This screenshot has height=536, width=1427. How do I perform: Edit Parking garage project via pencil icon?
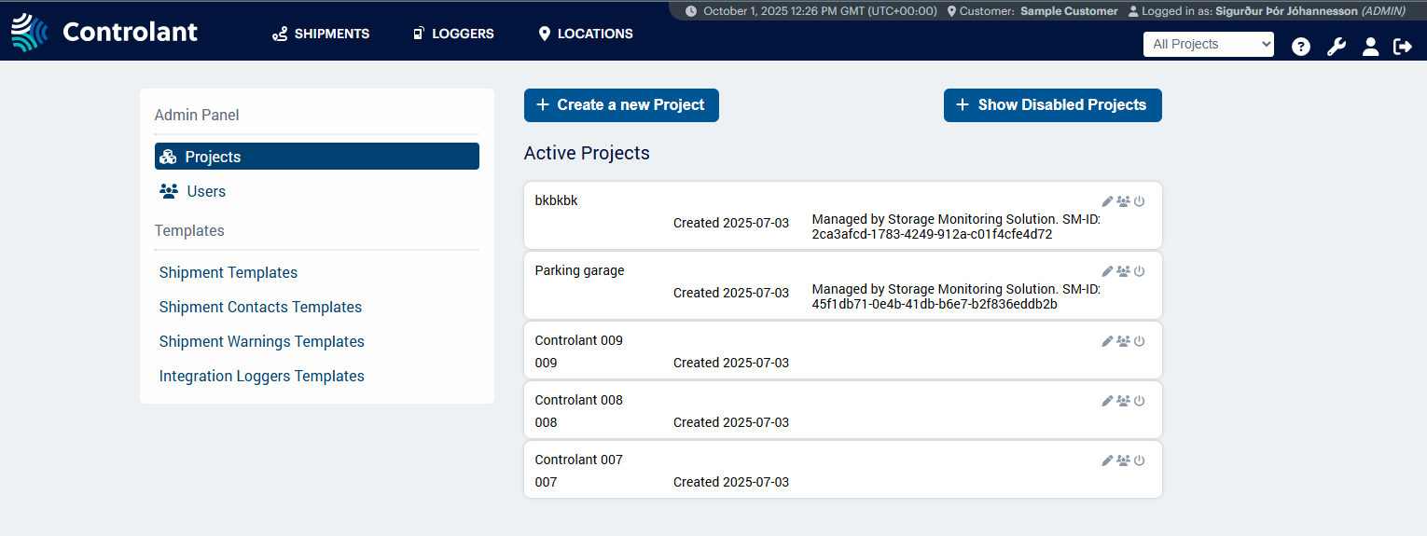coord(1107,271)
